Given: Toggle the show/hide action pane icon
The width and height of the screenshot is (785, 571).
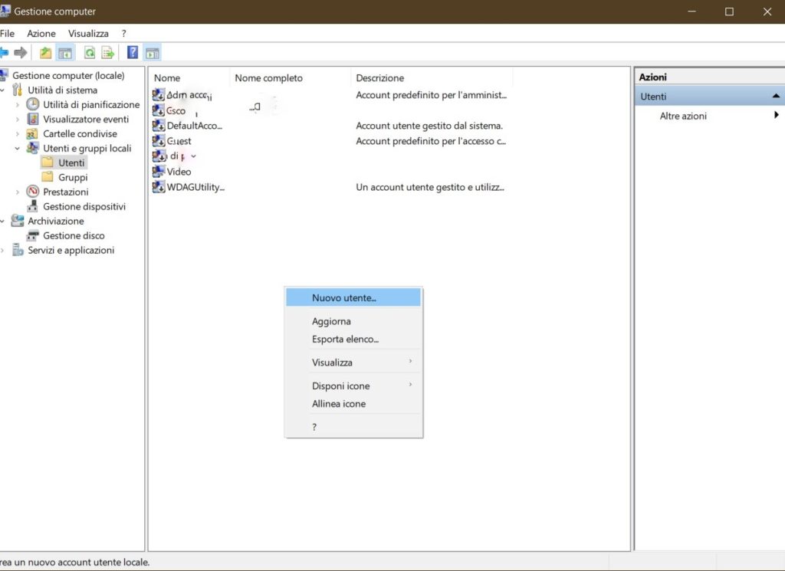Looking at the screenshot, I should pyautogui.click(x=153, y=53).
